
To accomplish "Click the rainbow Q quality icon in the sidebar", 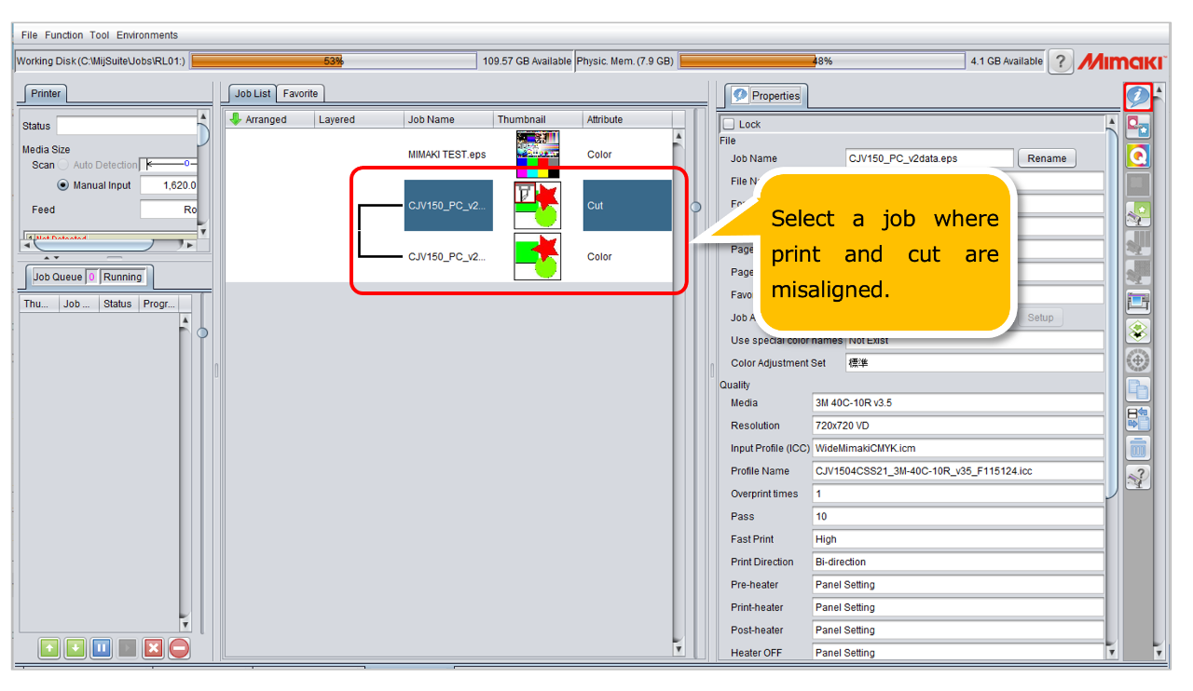I will click(x=1138, y=156).
